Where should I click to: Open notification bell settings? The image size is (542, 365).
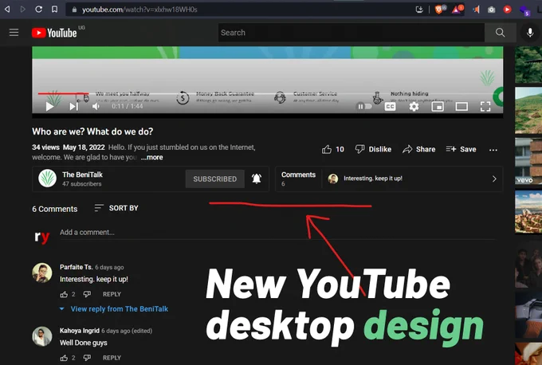pyautogui.click(x=257, y=179)
